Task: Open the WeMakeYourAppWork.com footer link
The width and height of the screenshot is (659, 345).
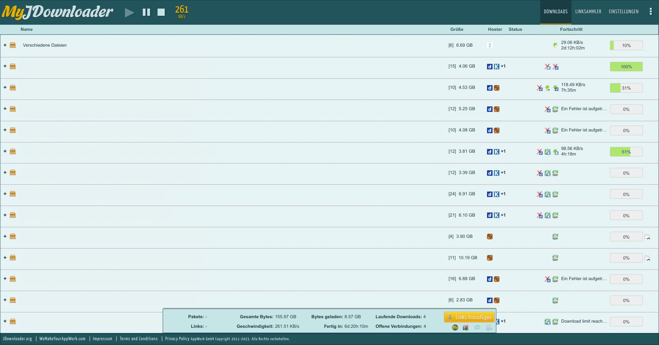Action: pyautogui.click(x=62, y=339)
